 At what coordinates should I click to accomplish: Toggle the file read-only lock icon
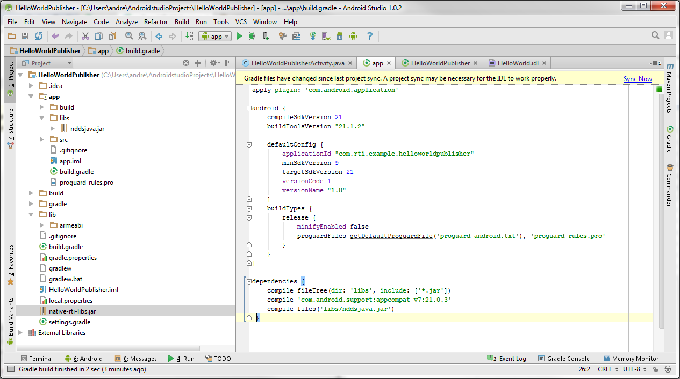point(655,369)
